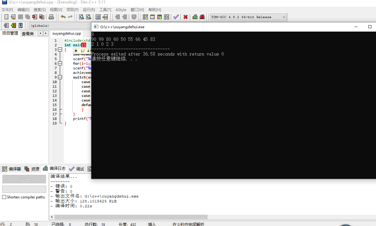Viewport: 376px width, 226px height.
Task: Click the 编译时间: 0.22s log line
Action: pos(71,206)
